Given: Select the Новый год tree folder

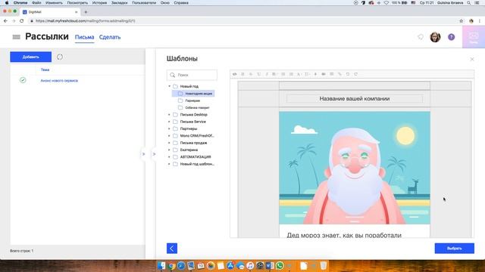Looking at the screenshot, I should click(x=189, y=86).
